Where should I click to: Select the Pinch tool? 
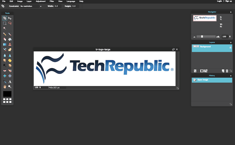(x=10, y=76)
